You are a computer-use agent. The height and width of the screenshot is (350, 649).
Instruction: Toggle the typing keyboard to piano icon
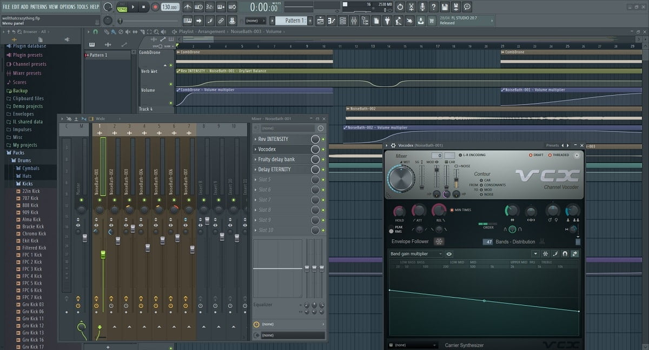[188, 21]
